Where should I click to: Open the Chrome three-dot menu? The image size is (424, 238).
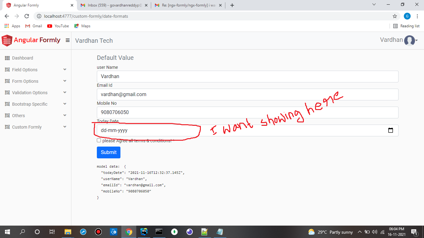[417, 16]
